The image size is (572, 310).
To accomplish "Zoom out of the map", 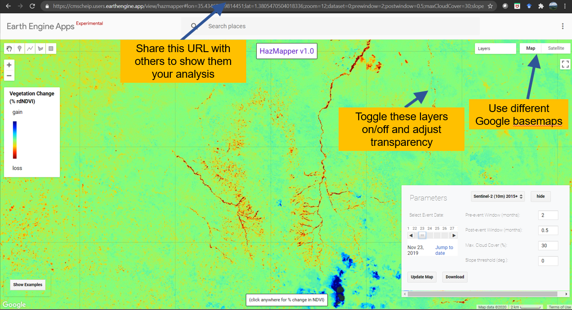I will coord(9,76).
